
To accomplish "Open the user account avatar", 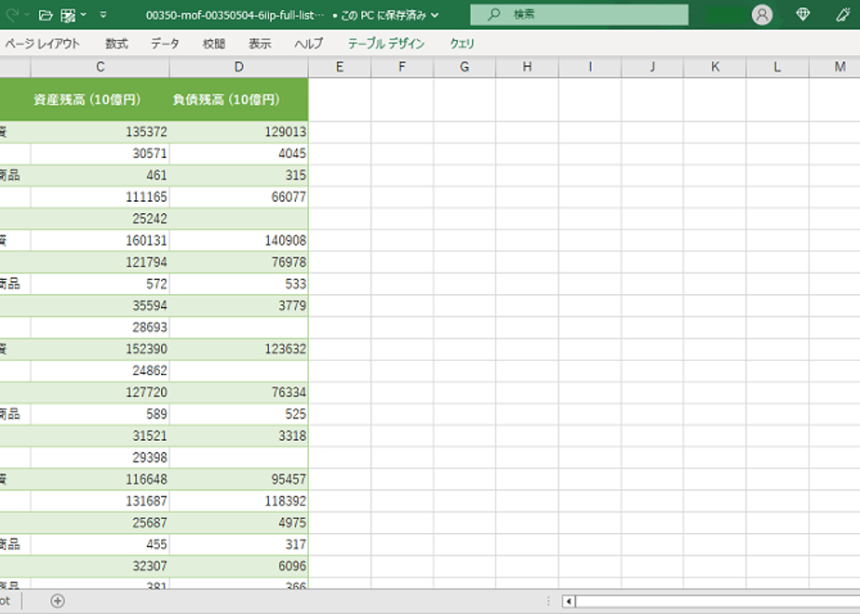I will [762, 15].
